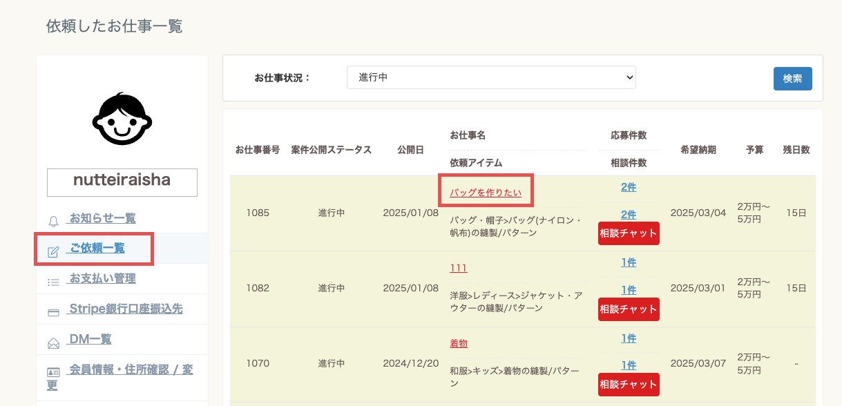Click the 応募件数 column header
Image resolution: width=842 pixels, height=406 pixels.
point(629,135)
